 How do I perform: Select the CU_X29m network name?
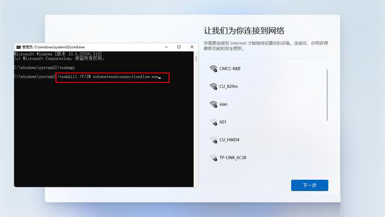(x=229, y=86)
